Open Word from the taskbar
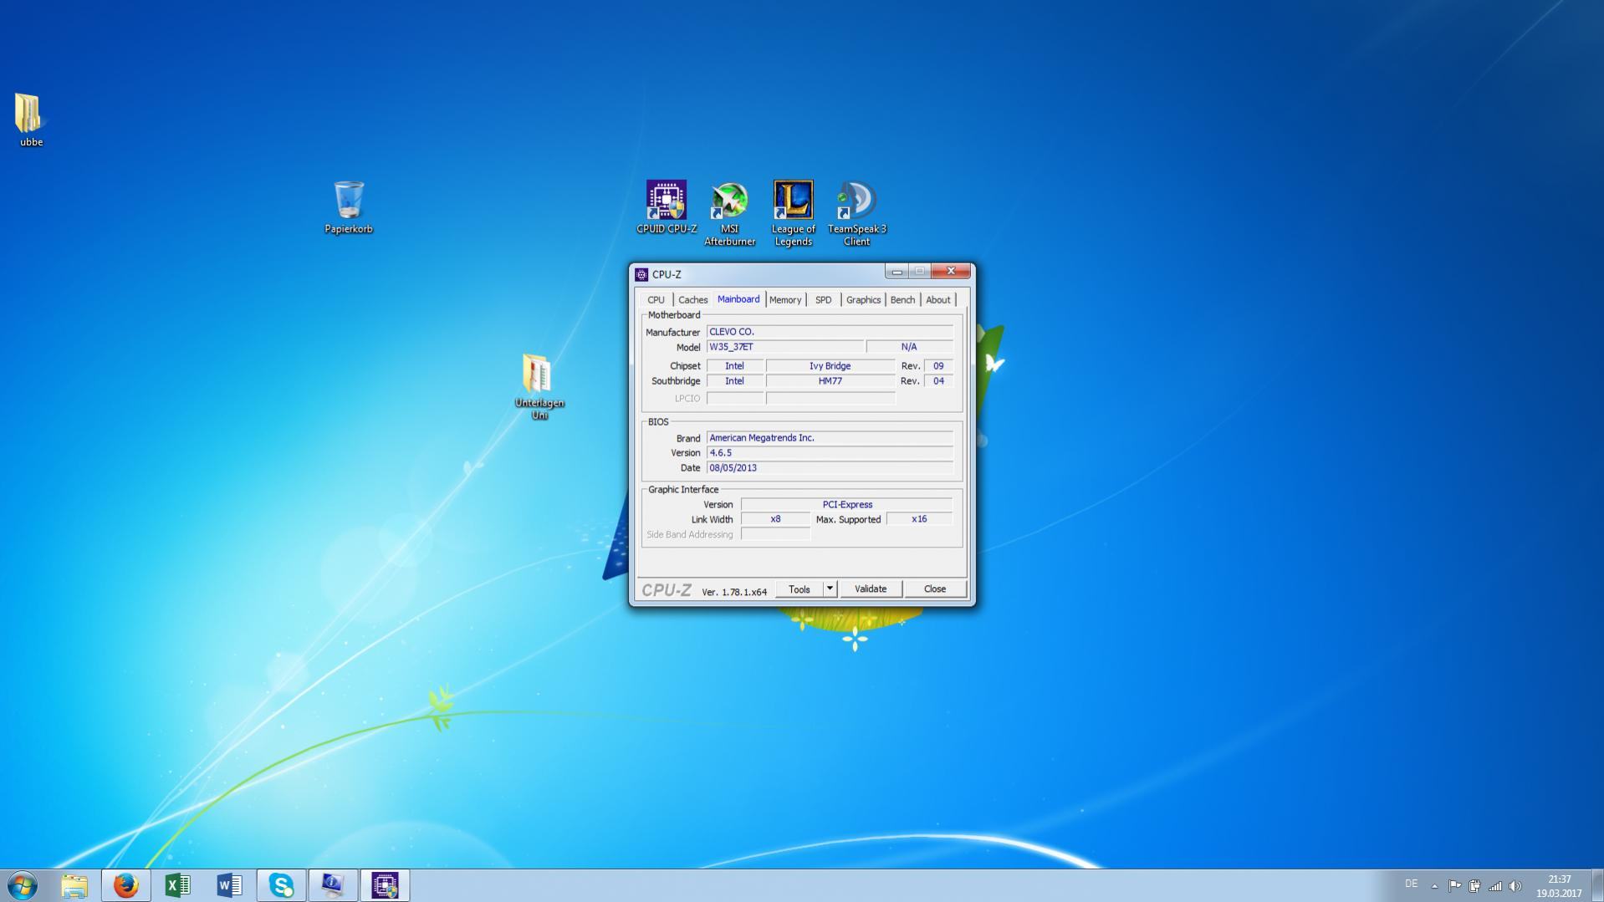1604x902 pixels. [x=229, y=885]
